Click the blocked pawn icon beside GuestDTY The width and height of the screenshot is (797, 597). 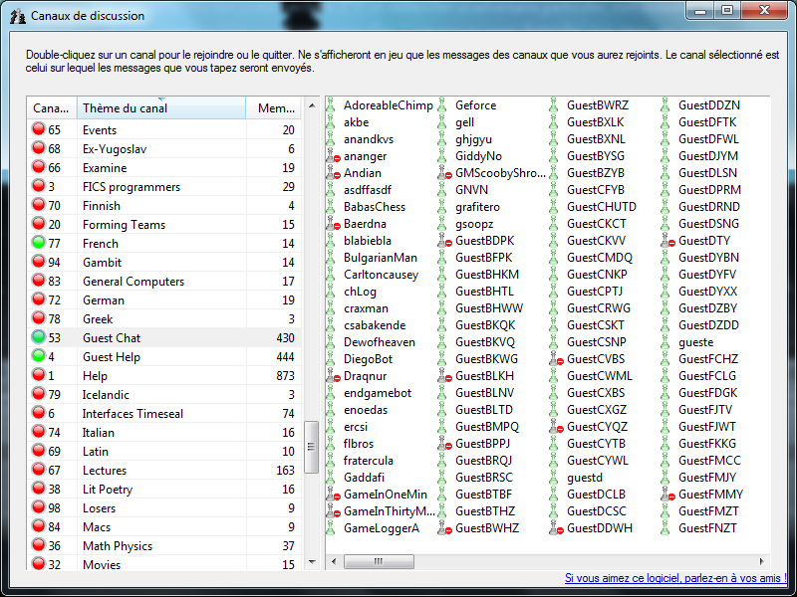[x=667, y=241]
